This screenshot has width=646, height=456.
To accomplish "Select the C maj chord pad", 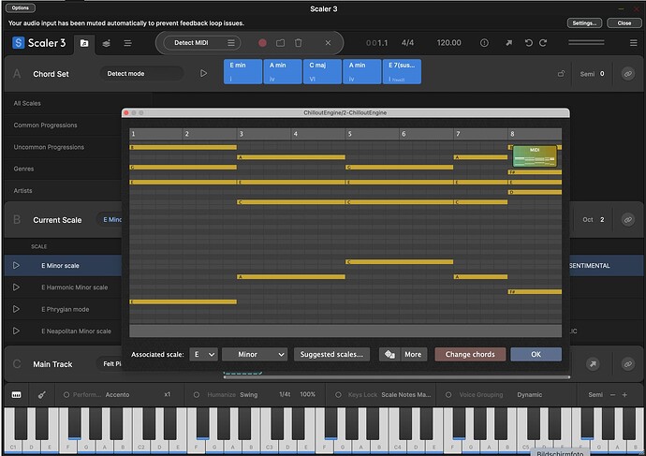I will tap(322, 72).
